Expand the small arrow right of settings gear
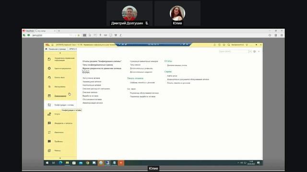 coord(259,52)
